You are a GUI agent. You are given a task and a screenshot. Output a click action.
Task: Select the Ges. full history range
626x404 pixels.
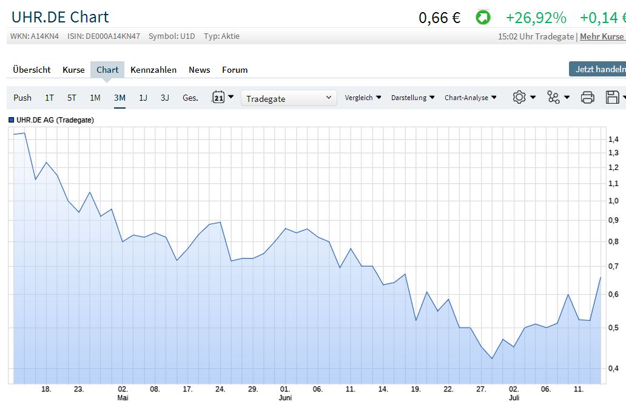(190, 98)
